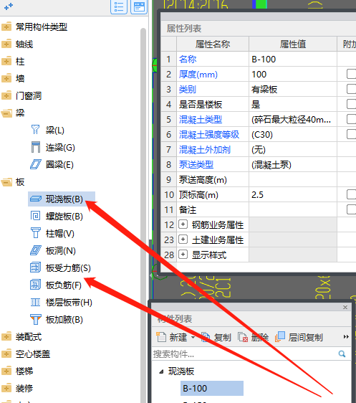Viewport: 356px width, 403px height.
Task: Close the 构件列表 panel
Action: (345, 307)
